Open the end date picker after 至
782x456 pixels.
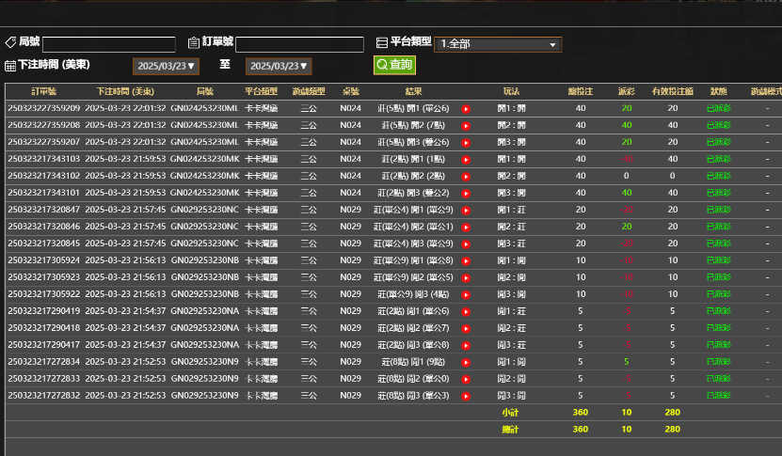click(279, 66)
